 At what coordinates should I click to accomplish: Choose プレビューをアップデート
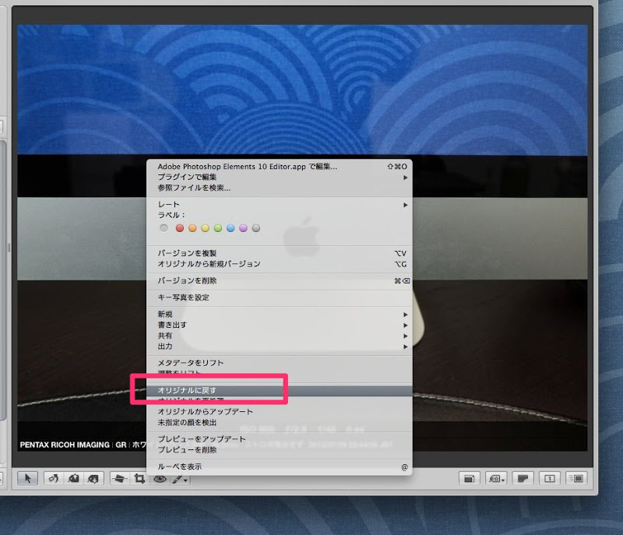coord(280,439)
